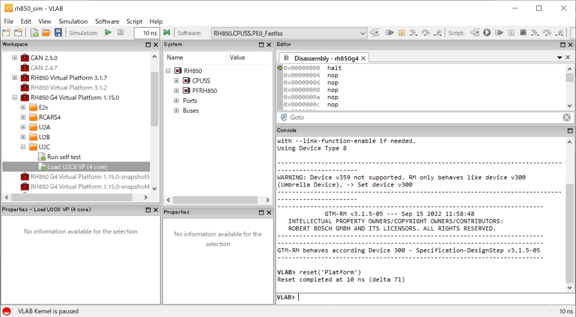
Task: Select CAN 2.4.7 in Workspace tree
Action: click(x=44, y=67)
